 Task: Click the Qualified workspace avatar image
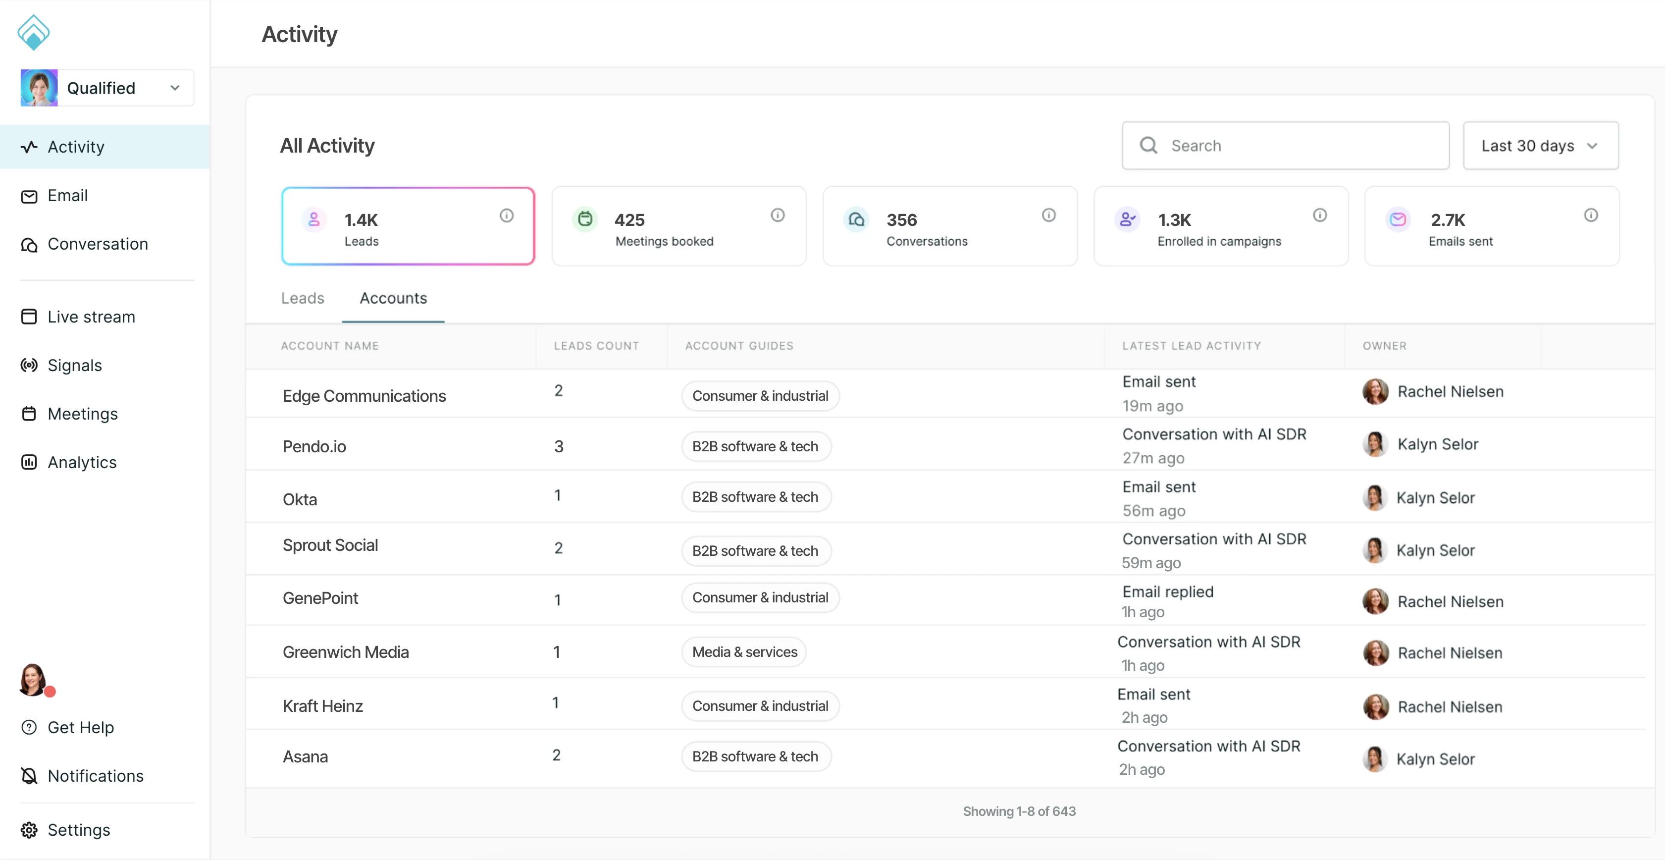tap(40, 88)
